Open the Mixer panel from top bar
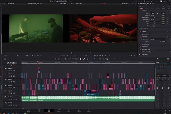 point(146,1)
